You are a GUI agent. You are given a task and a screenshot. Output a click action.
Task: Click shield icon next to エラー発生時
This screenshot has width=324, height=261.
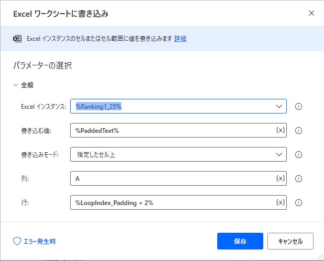coord(17,241)
